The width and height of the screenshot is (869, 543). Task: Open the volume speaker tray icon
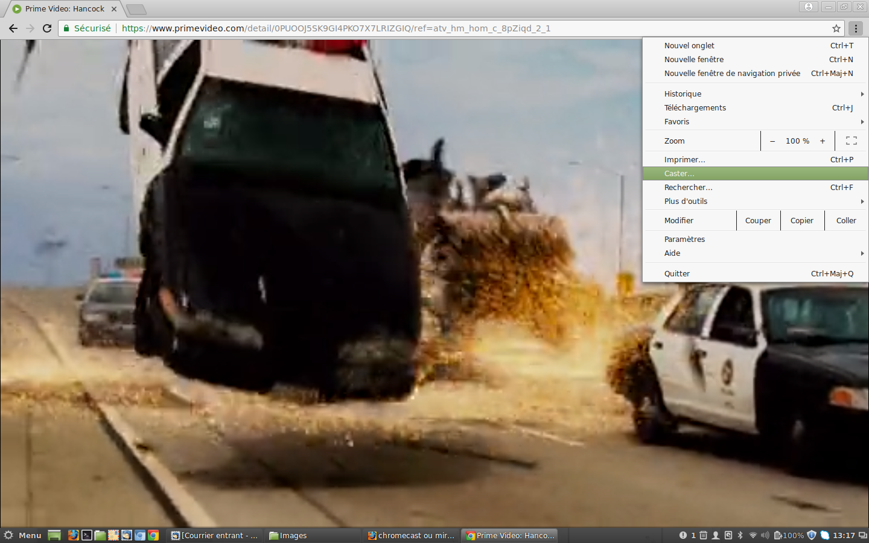coord(765,535)
